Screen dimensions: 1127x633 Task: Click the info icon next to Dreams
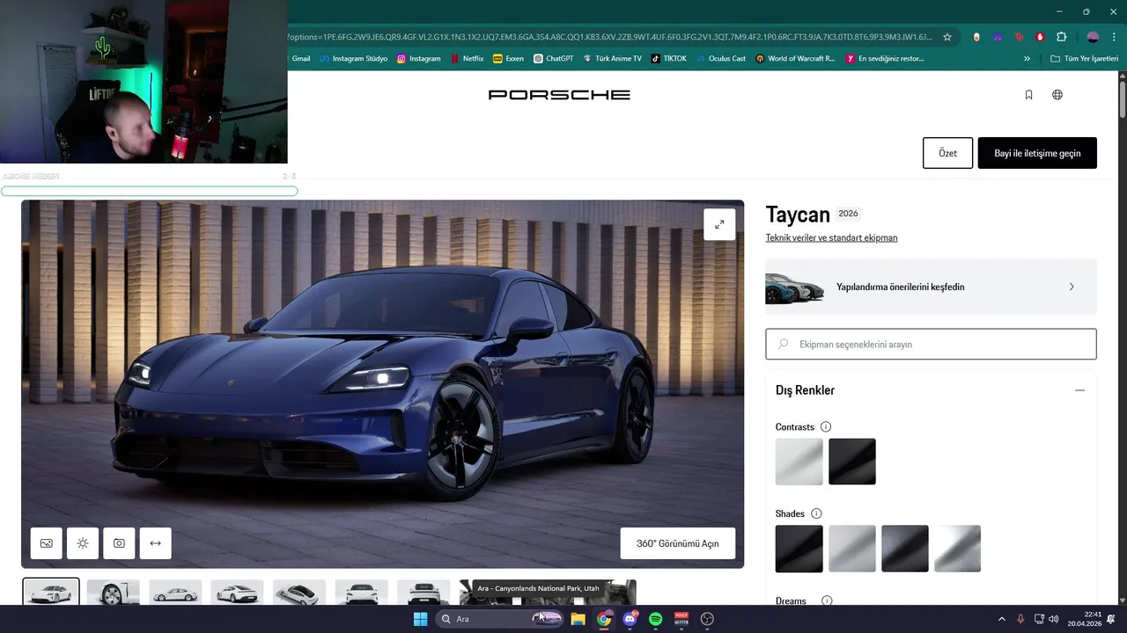pyautogui.click(x=827, y=601)
